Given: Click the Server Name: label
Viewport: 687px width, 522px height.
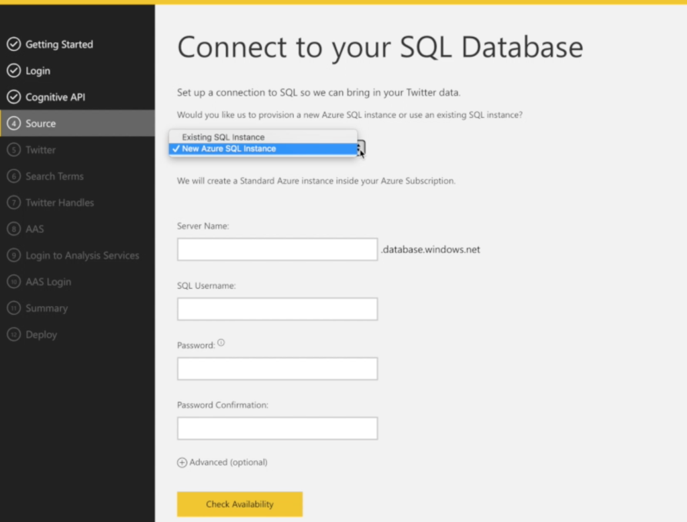Looking at the screenshot, I should tap(203, 225).
